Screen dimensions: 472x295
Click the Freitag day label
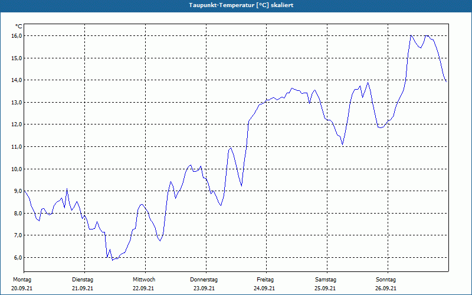click(265, 280)
